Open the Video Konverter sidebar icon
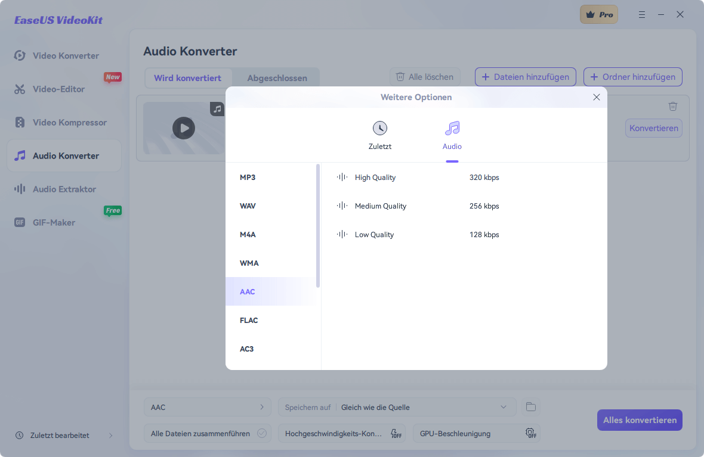 pyautogui.click(x=19, y=55)
